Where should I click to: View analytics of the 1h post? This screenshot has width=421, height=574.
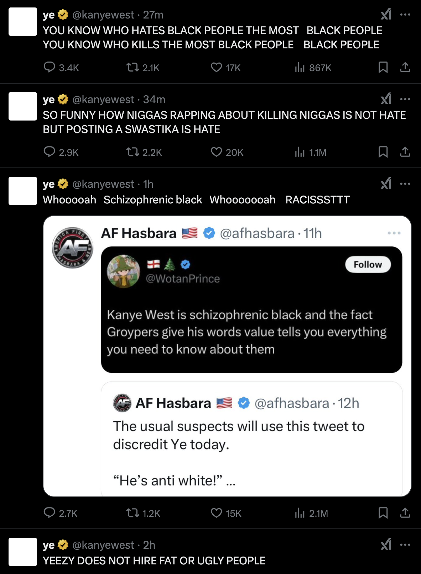[x=300, y=513]
